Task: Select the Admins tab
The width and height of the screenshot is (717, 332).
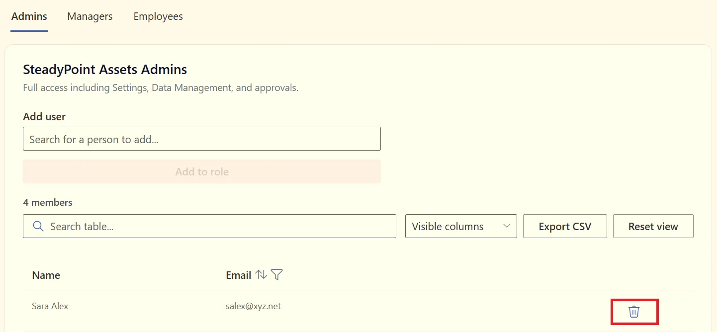Action: pos(29,16)
